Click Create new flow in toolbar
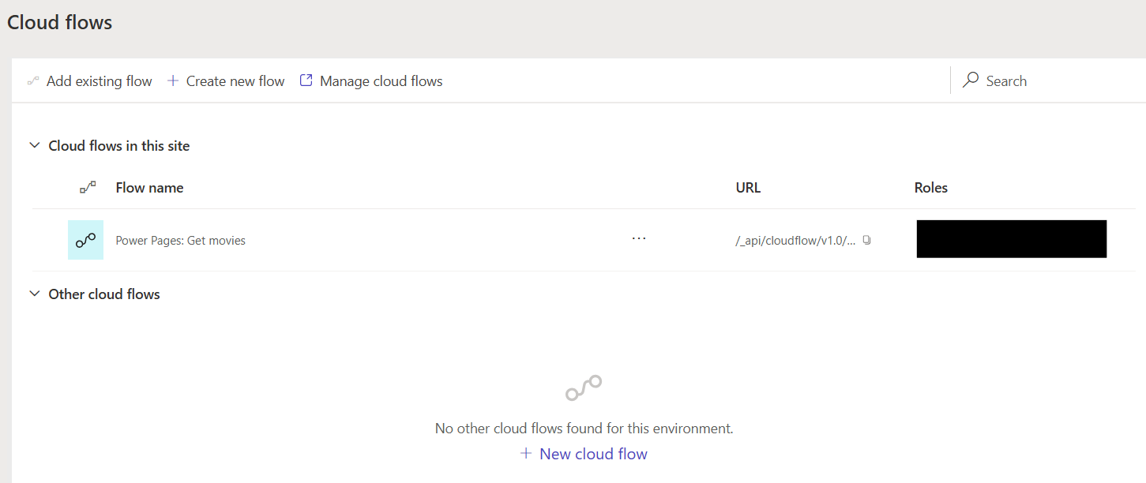The height and width of the screenshot is (483, 1146). [226, 81]
